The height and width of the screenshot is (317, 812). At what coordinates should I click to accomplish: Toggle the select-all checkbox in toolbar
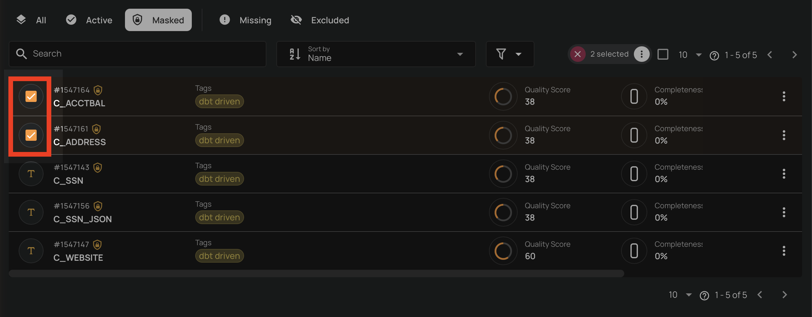point(662,54)
